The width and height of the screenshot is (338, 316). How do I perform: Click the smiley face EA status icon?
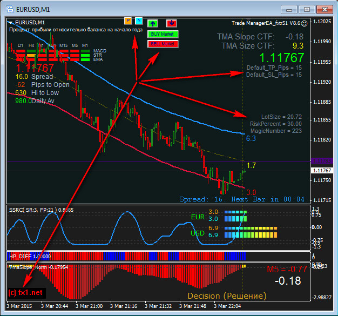click(x=304, y=23)
